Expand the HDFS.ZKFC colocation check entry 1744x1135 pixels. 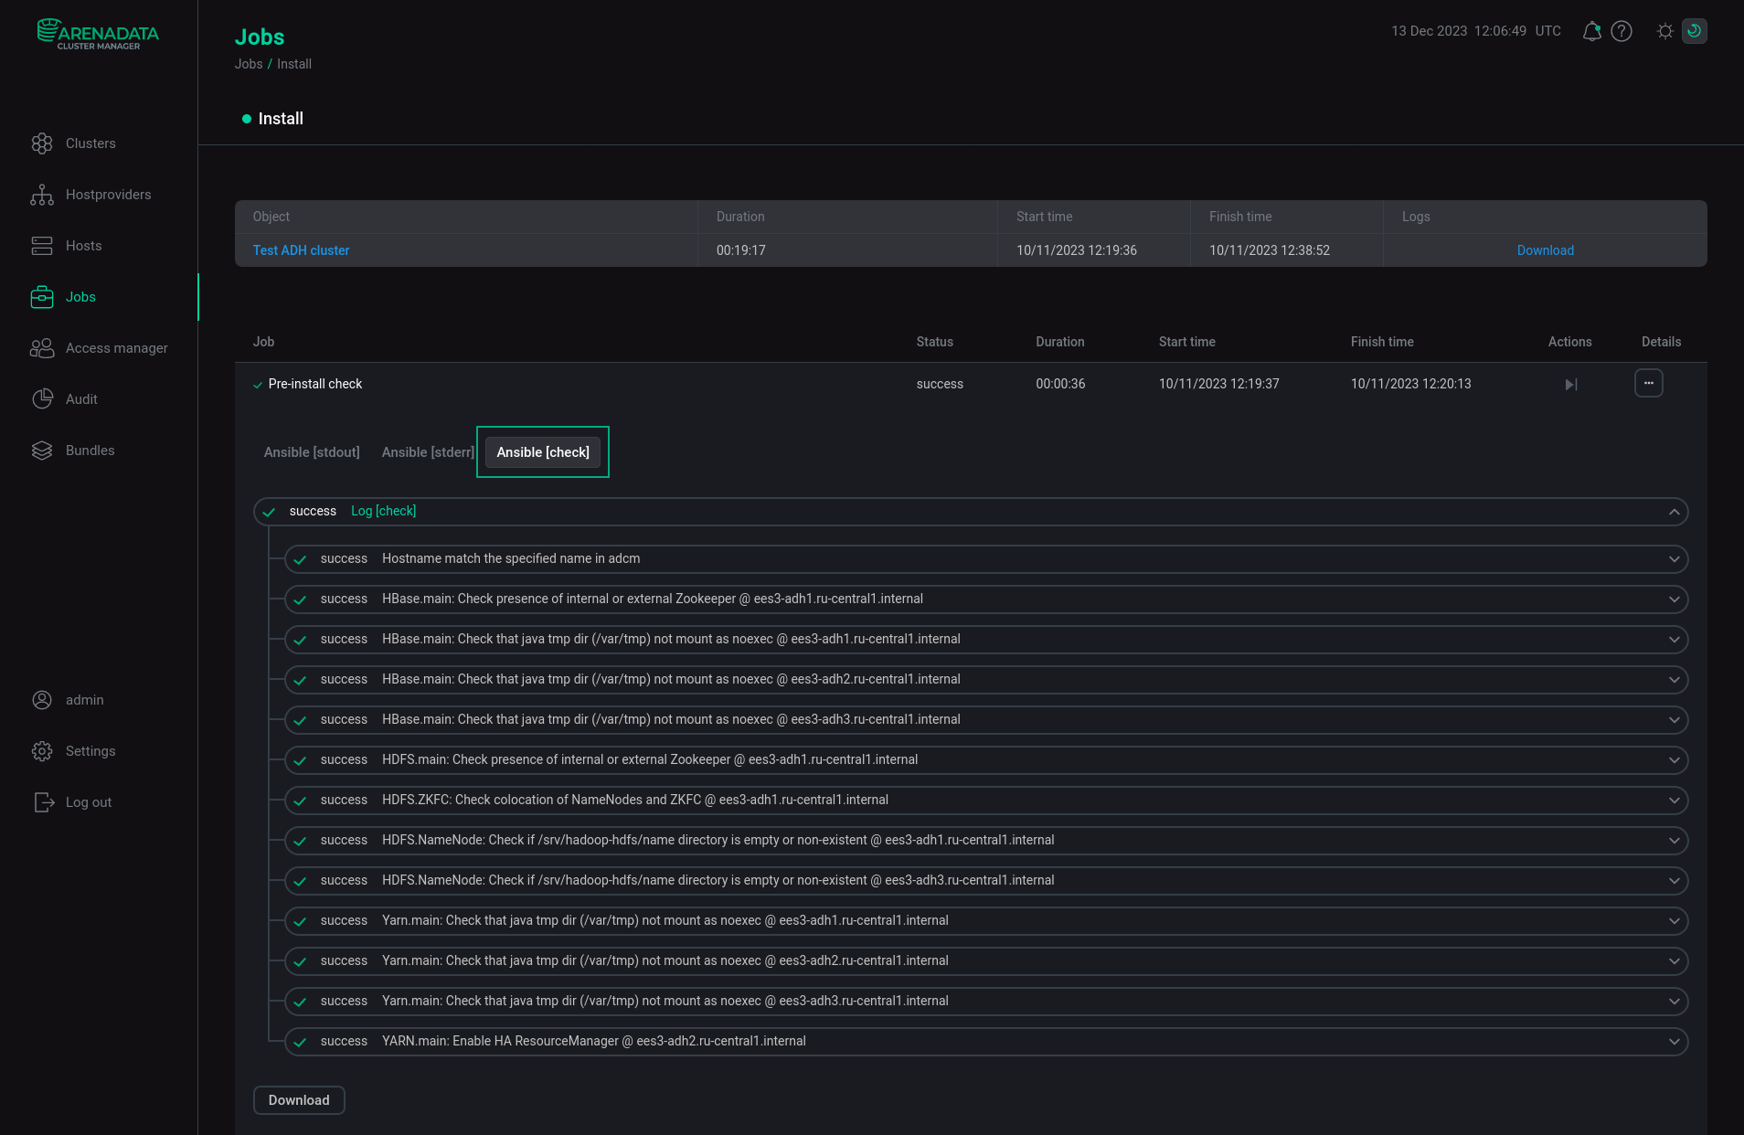(x=1674, y=800)
